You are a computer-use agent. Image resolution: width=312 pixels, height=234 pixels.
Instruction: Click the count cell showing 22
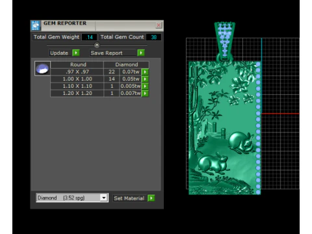112,71
